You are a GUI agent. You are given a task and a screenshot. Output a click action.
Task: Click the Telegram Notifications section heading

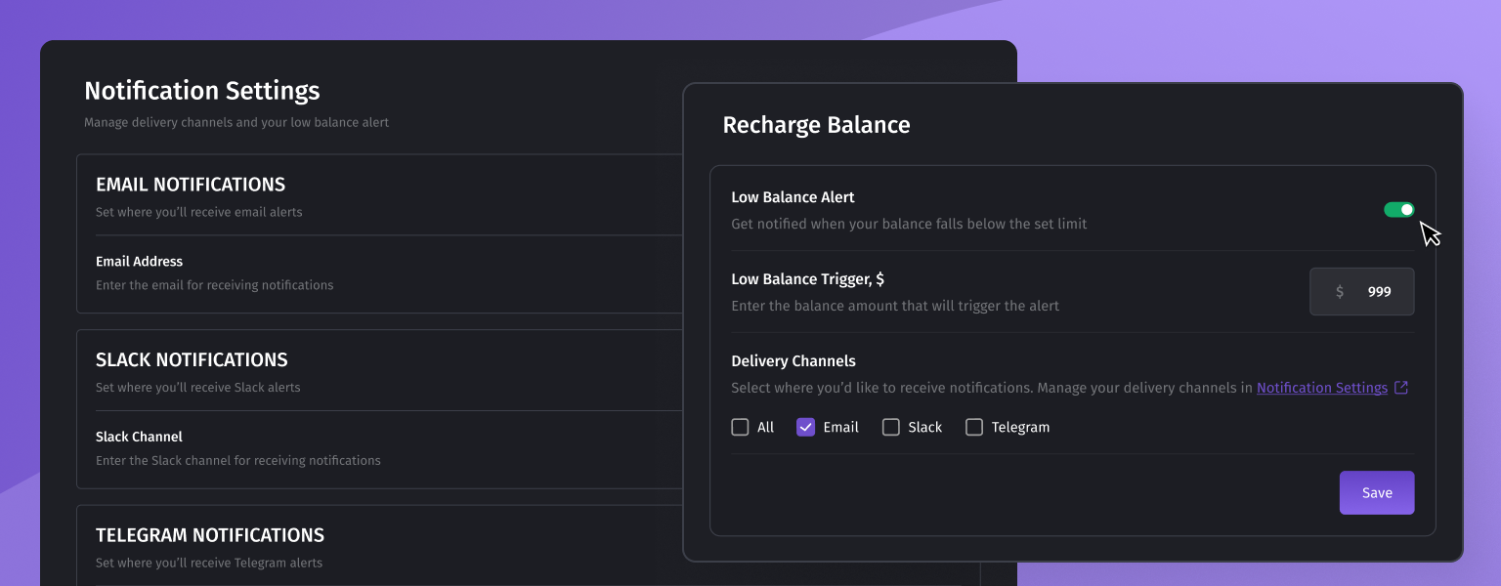coord(210,535)
